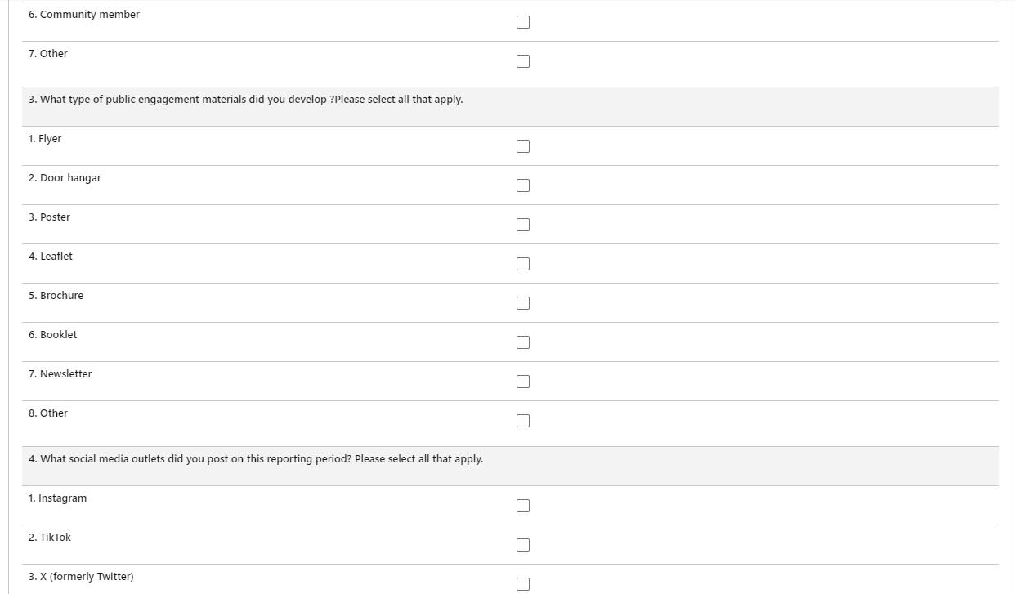This screenshot has height=594, width=1016.
Task: Tick the Leaflet checkbox
Action: (523, 264)
